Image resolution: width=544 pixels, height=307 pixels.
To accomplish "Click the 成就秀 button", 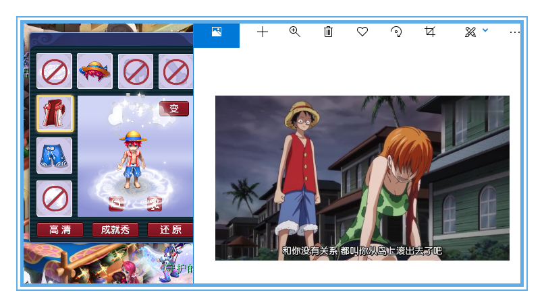I will click(115, 230).
